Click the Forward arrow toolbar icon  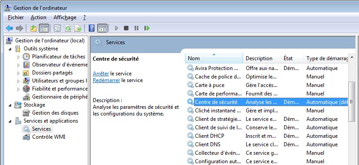20,29
